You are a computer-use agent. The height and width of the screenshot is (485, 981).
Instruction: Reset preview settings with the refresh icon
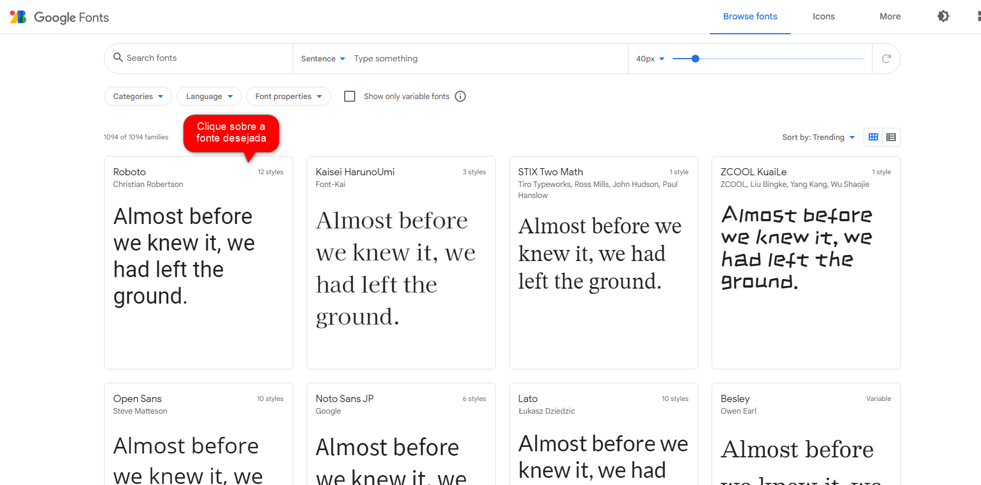(x=886, y=59)
